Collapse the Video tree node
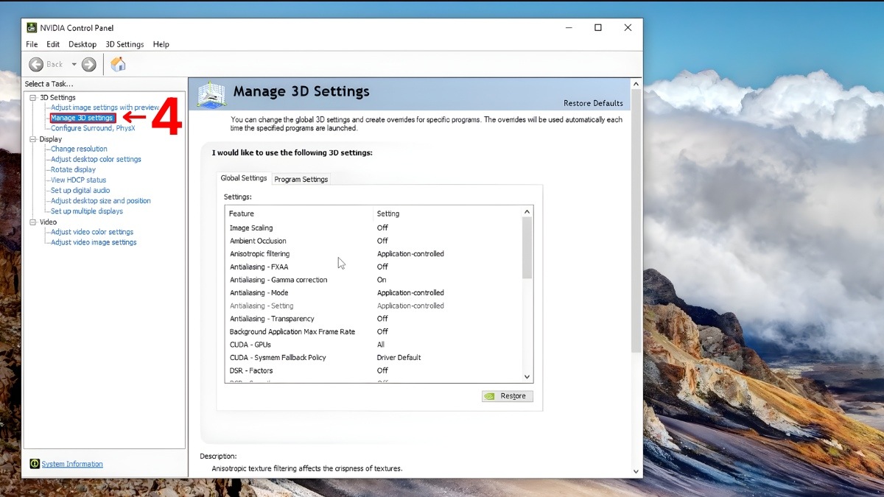This screenshot has height=497, width=884. (32, 222)
